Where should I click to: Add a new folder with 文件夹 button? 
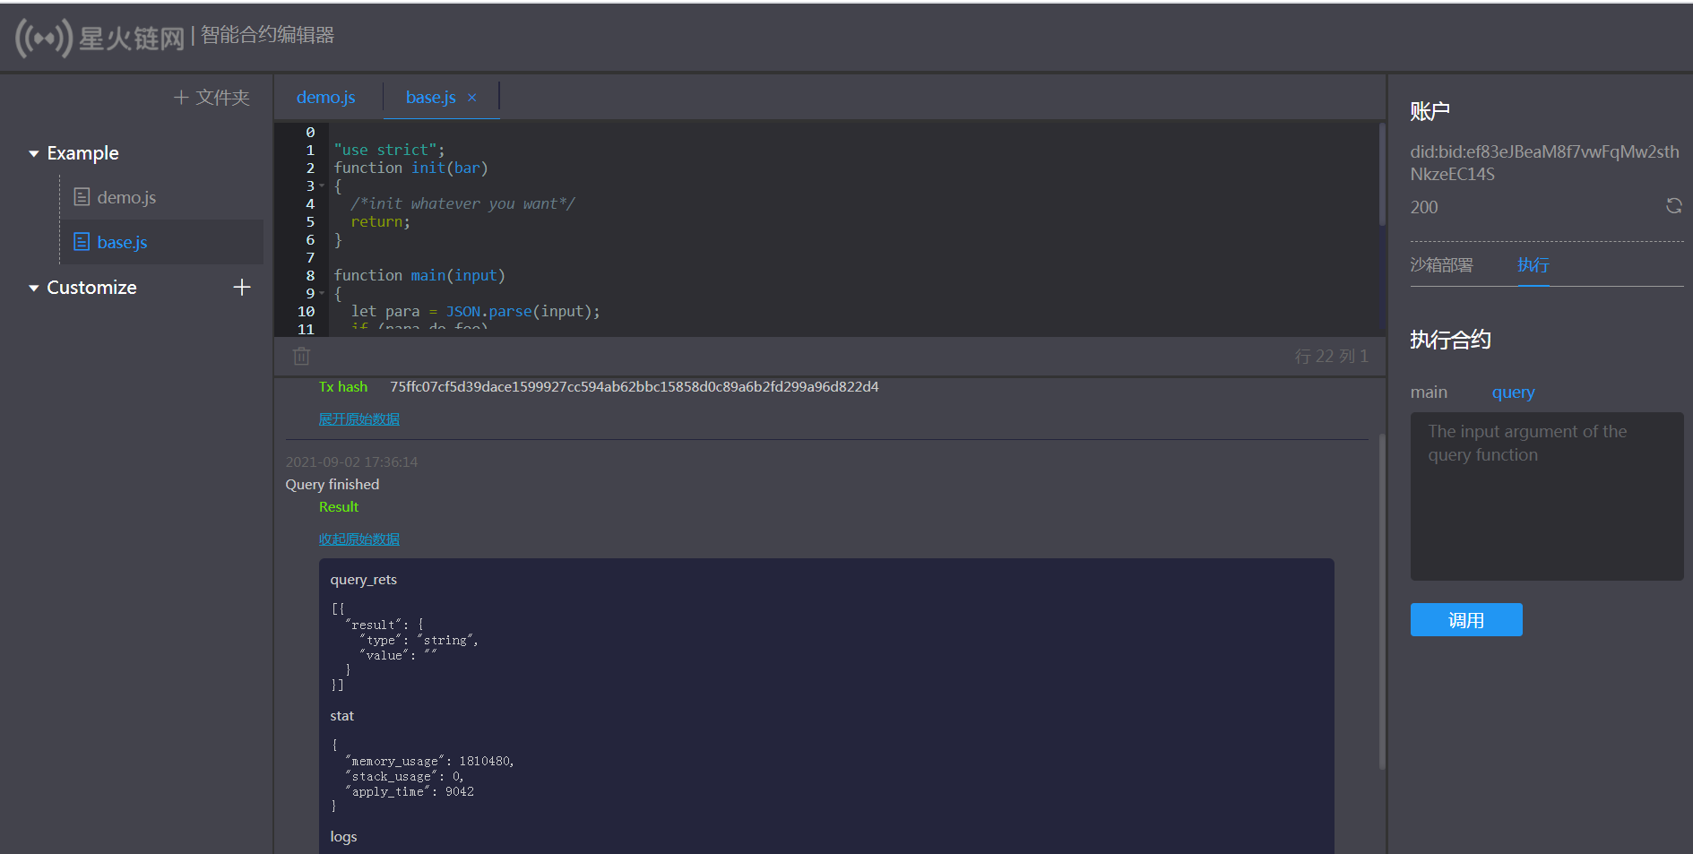[212, 97]
